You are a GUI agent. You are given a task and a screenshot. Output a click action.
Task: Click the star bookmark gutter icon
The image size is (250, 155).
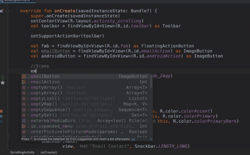point(3,83)
